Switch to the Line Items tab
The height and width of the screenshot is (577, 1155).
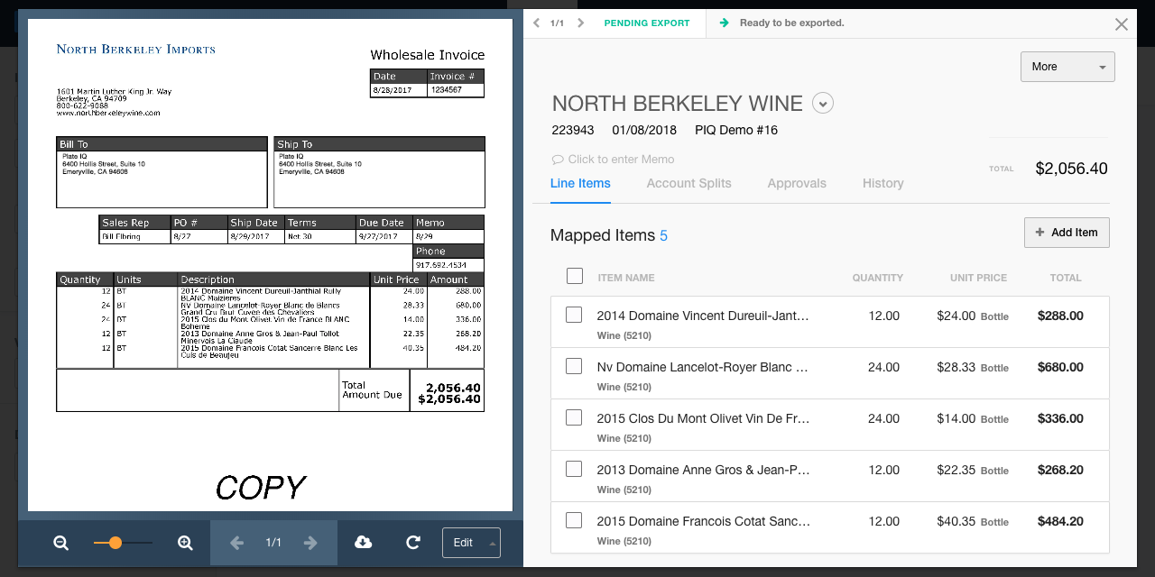point(580,183)
